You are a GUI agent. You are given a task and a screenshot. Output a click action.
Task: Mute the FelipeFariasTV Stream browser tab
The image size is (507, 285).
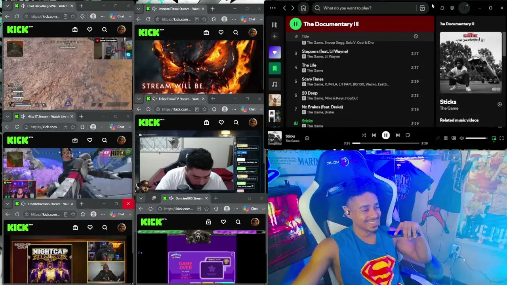154,99
